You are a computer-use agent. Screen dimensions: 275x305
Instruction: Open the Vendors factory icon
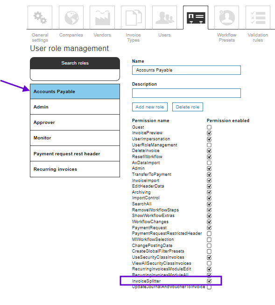point(102,17)
